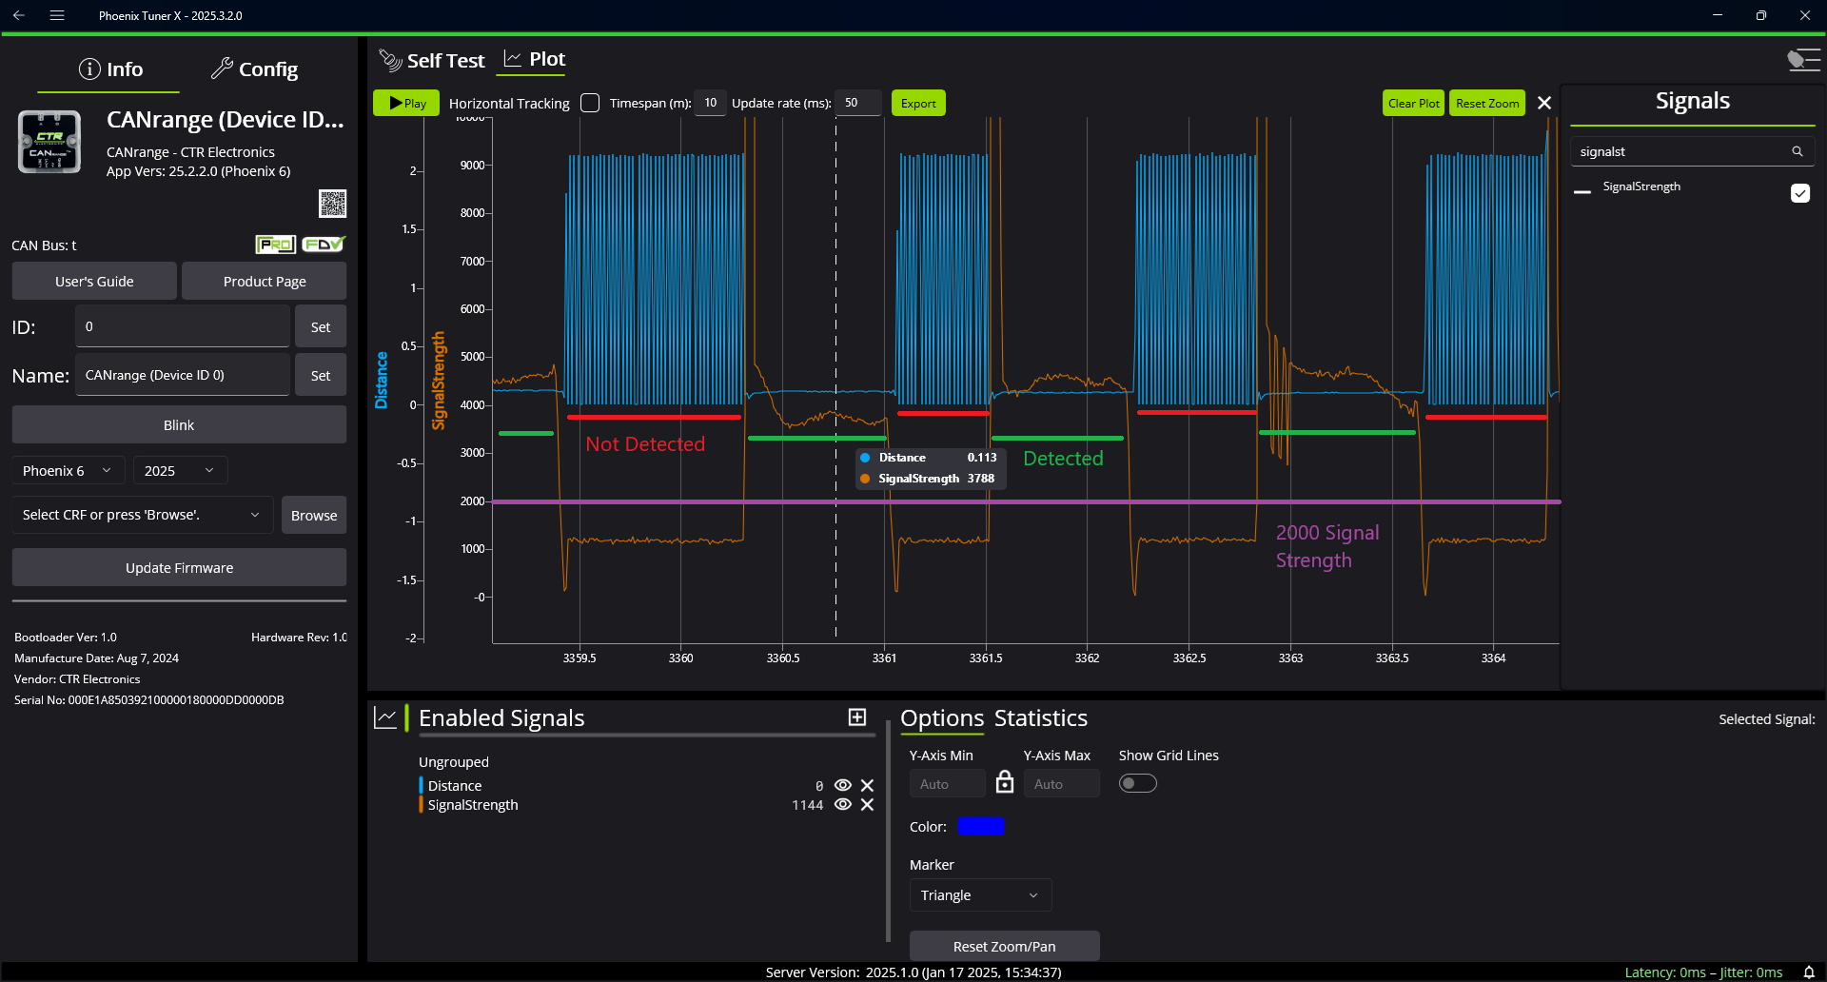Clear the plot

1413,103
